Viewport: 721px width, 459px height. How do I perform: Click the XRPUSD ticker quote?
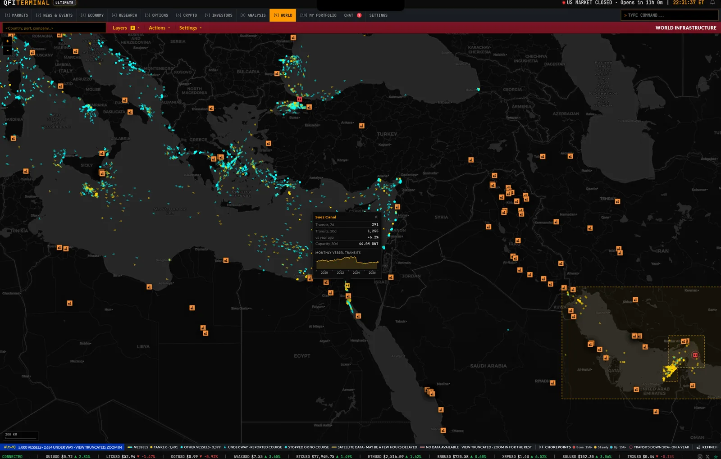[x=524, y=456]
